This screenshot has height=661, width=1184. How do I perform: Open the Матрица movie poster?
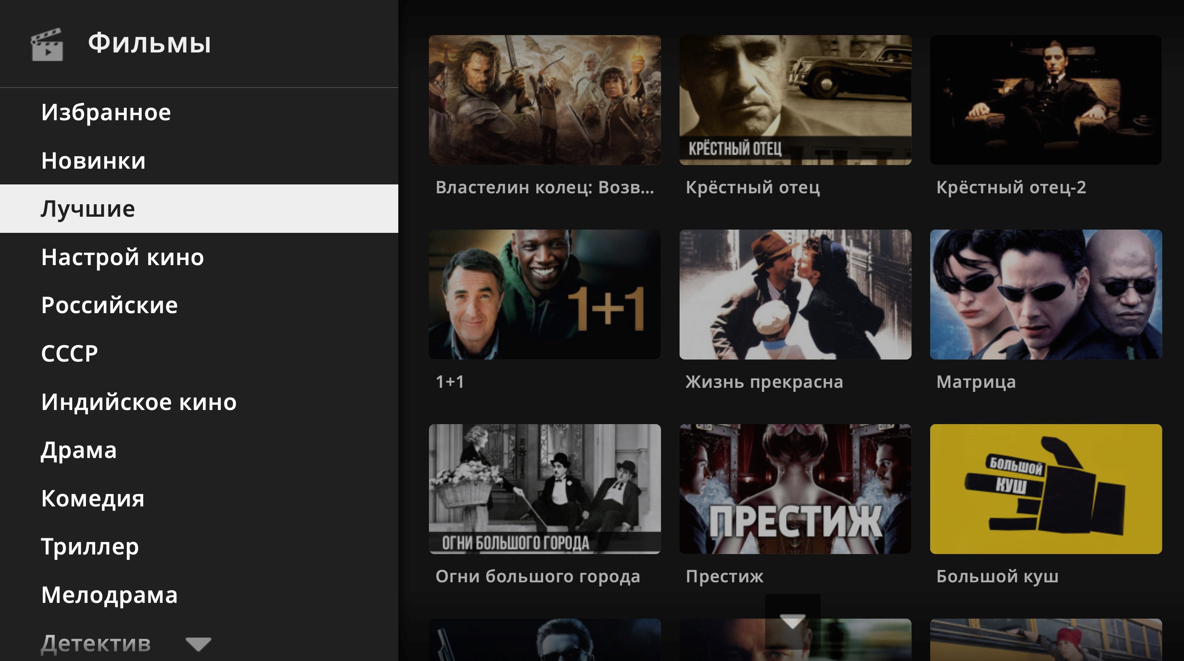coord(1046,294)
